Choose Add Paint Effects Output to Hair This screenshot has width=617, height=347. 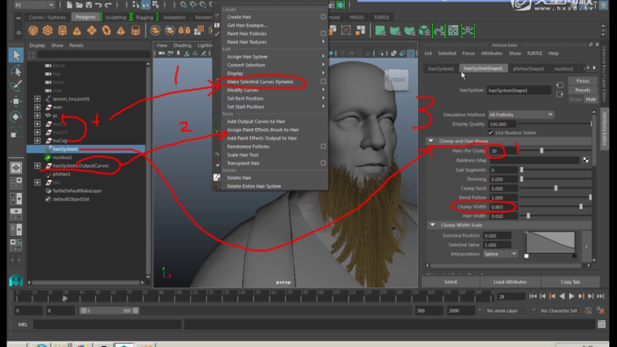tap(261, 138)
